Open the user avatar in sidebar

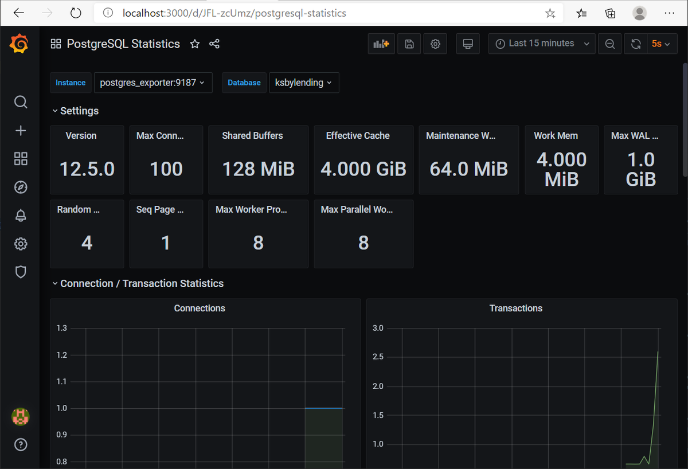point(21,417)
